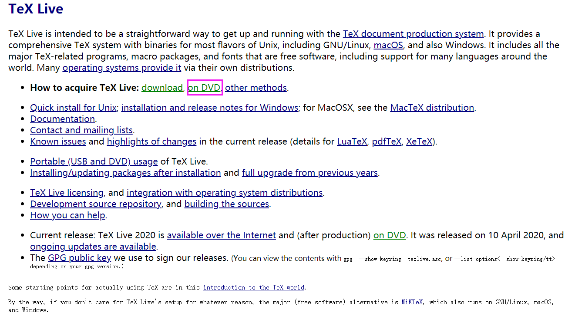This screenshot has width=575, height=316.
Task: Click the XeTeX link
Action: (x=419, y=141)
